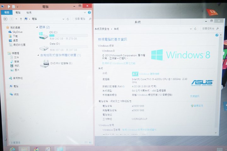Open File Explorer help question mark
This screenshot has height=151, width=227.
click(89, 13)
